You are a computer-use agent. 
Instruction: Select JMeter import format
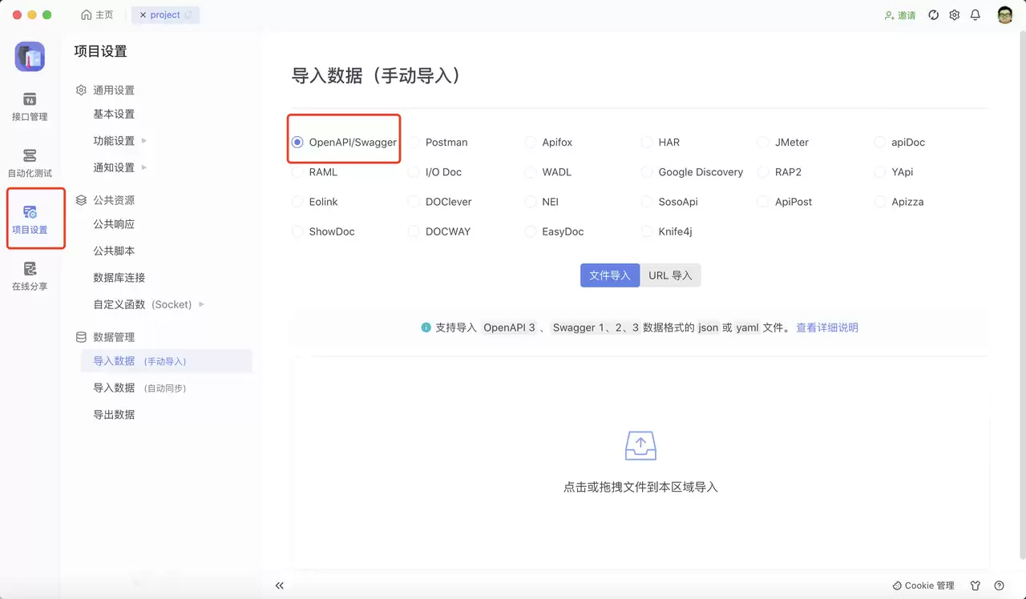[x=783, y=143]
